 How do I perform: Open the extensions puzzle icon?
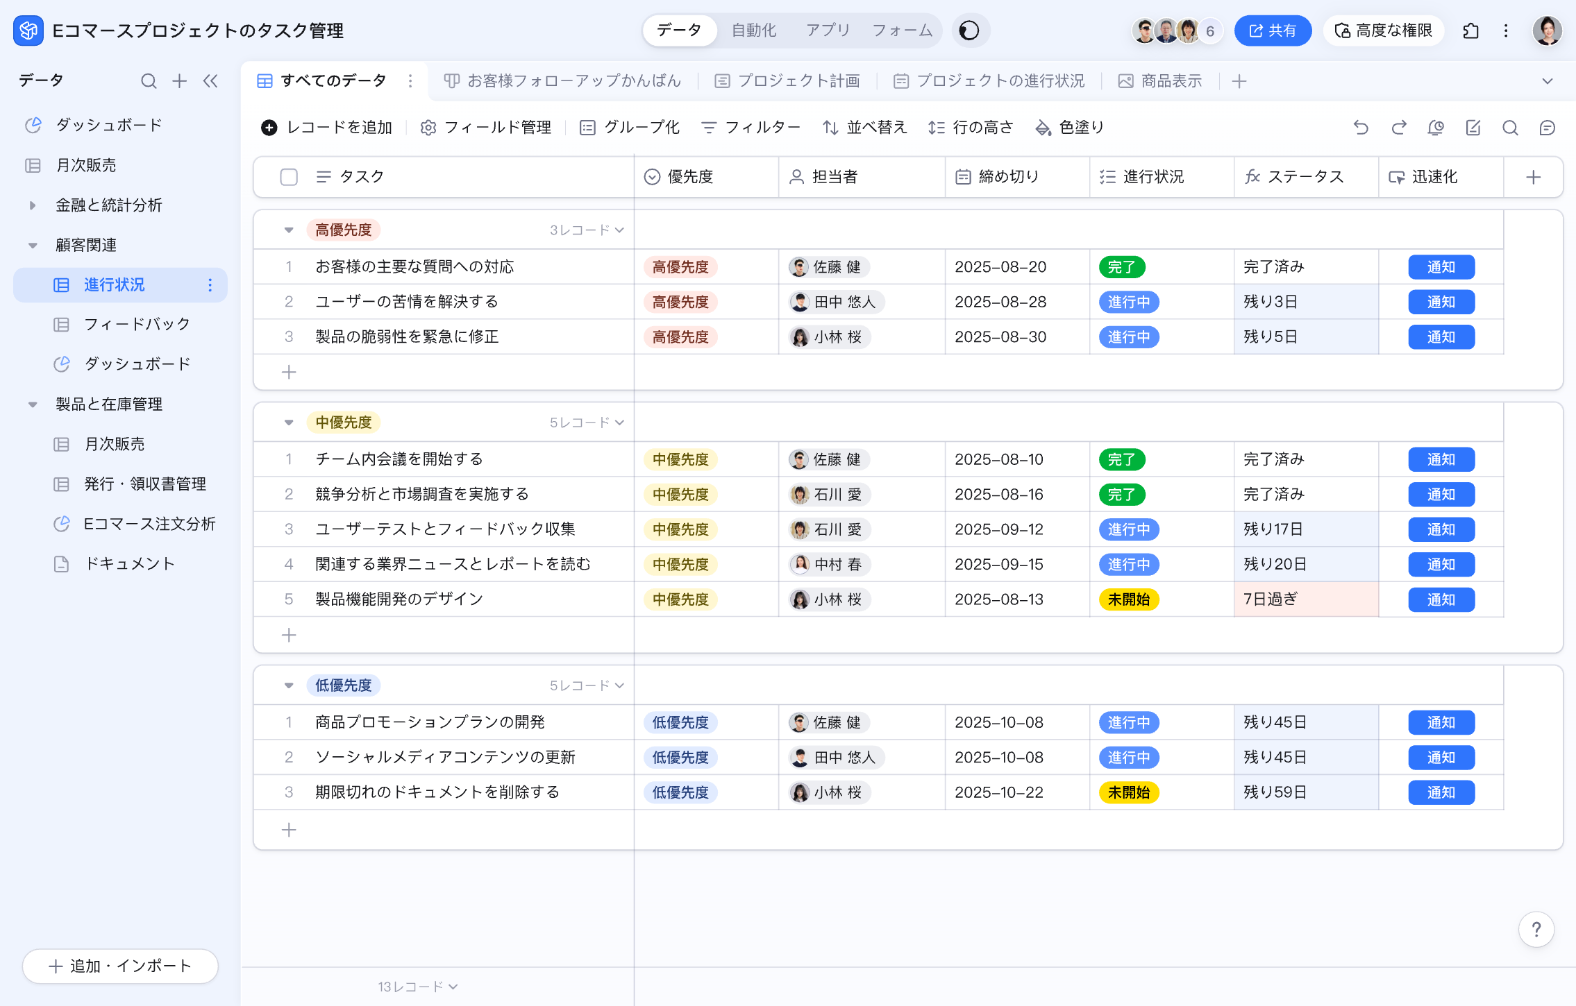[1470, 31]
